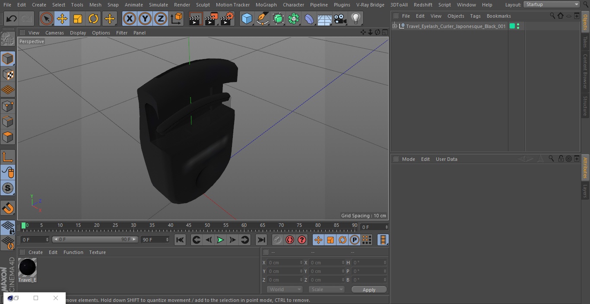Toggle the Snap S icon
Screen dimensions: 590x304
8,188
